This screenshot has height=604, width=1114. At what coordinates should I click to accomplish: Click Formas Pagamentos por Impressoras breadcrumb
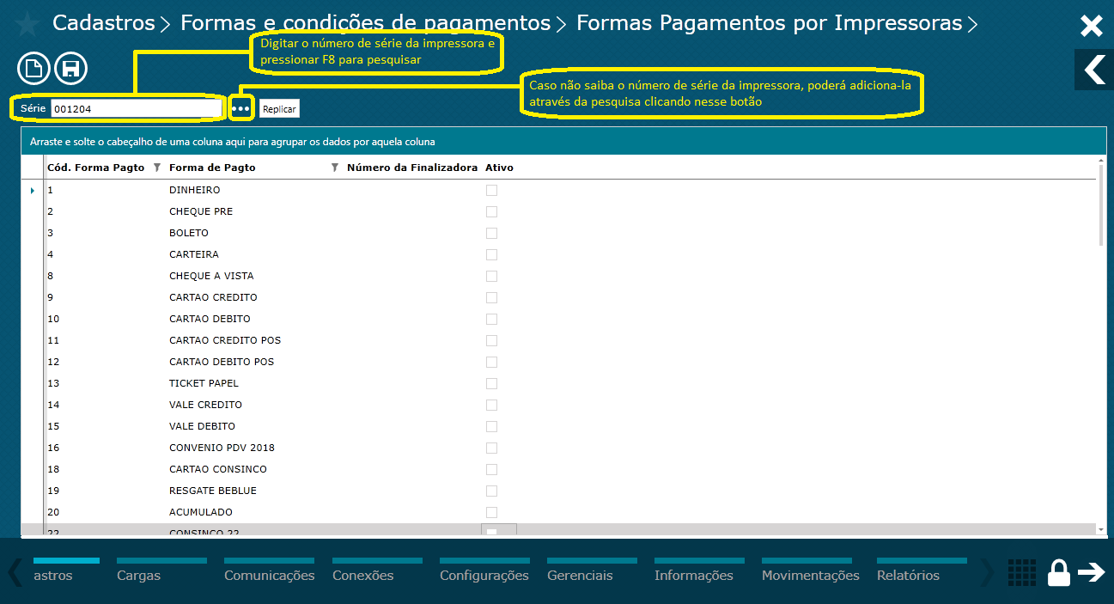pyautogui.click(x=769, y=23)
